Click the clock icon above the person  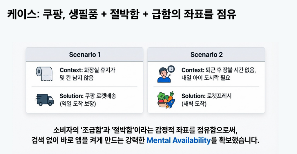click(171, 69)
